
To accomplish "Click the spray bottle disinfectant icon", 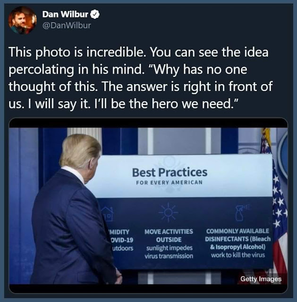I will point(241,212).
